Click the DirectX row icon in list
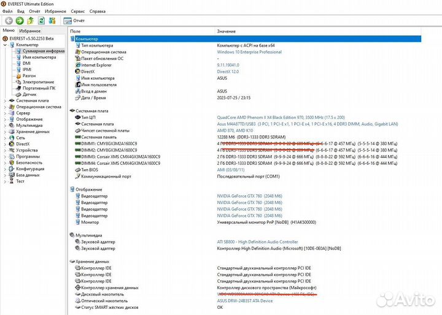The width and height of the screenshot is (442, 315). tap(78, 72)
